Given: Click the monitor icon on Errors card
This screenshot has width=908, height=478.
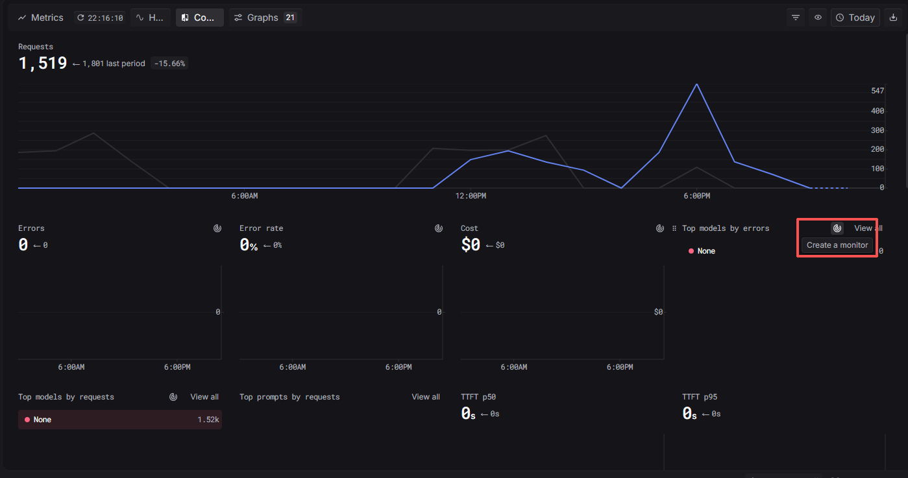Looking at the screenshot, I should 217,228.
